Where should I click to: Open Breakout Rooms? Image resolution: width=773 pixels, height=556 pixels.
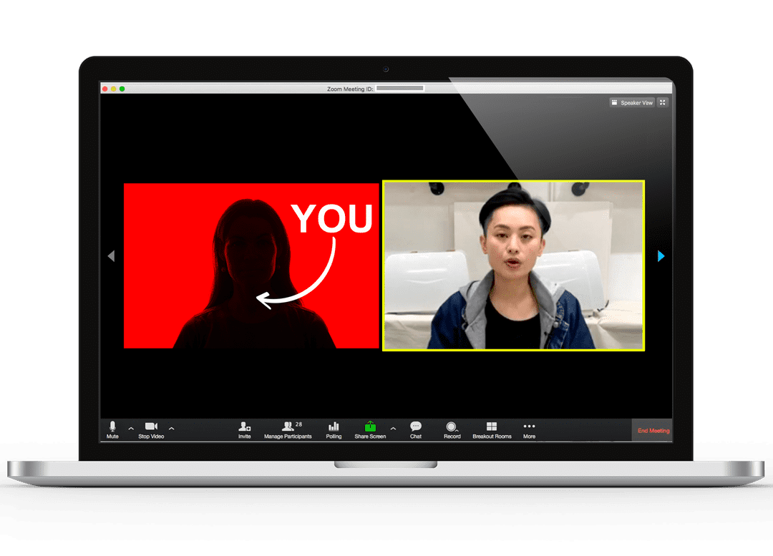(492, 426)
